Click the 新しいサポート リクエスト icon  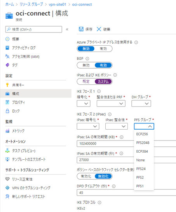click(7, 196)
